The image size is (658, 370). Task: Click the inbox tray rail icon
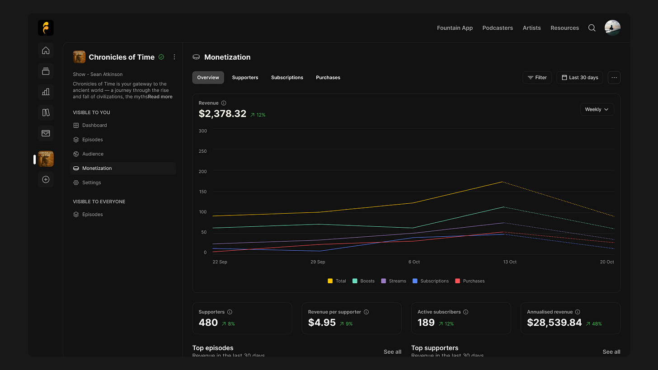click(x=46, y=133)
